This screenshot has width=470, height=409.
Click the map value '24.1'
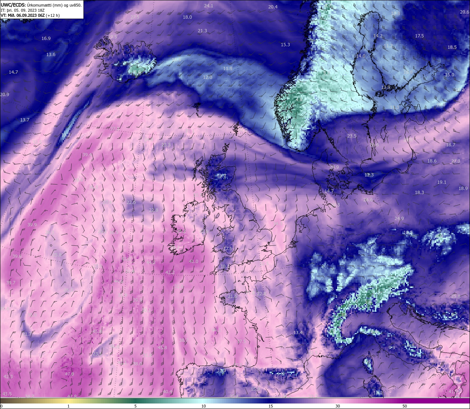pos(209,6)
